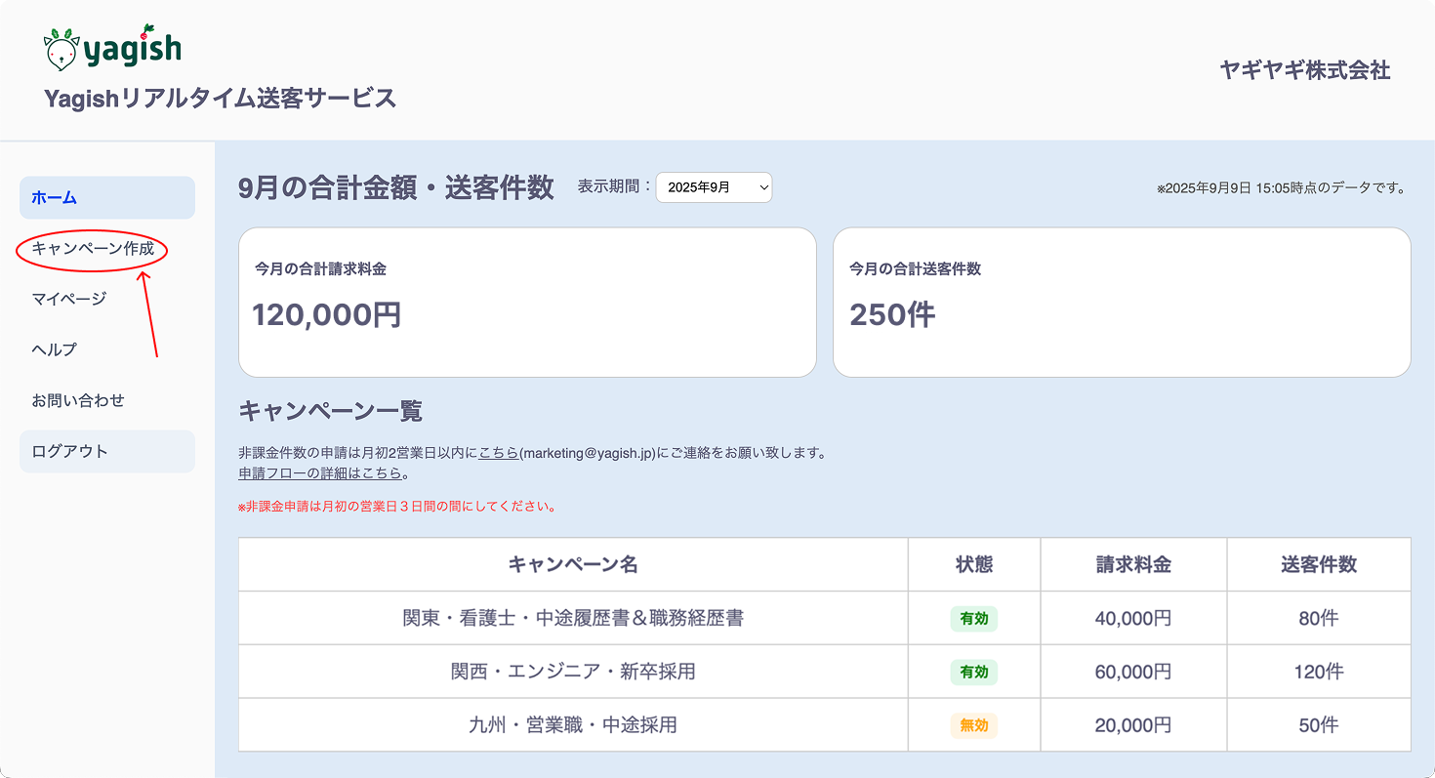The height and width of the screenshot is (778, 1435).
Task: Click the 請求料金 column header
Action: (x=1132, y=564)
